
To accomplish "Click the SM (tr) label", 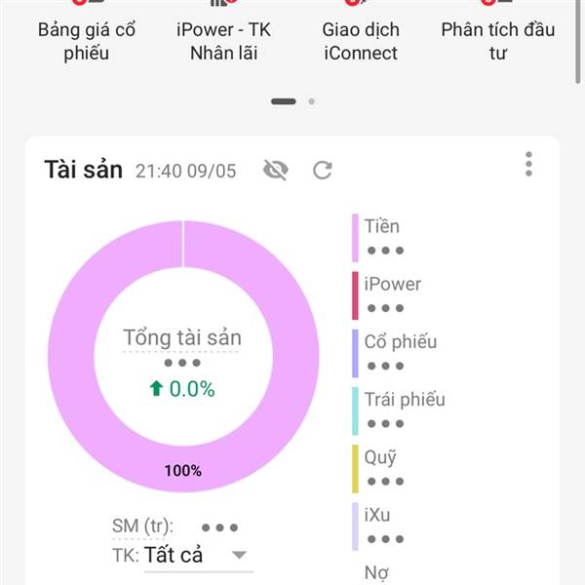I will 143,526.
